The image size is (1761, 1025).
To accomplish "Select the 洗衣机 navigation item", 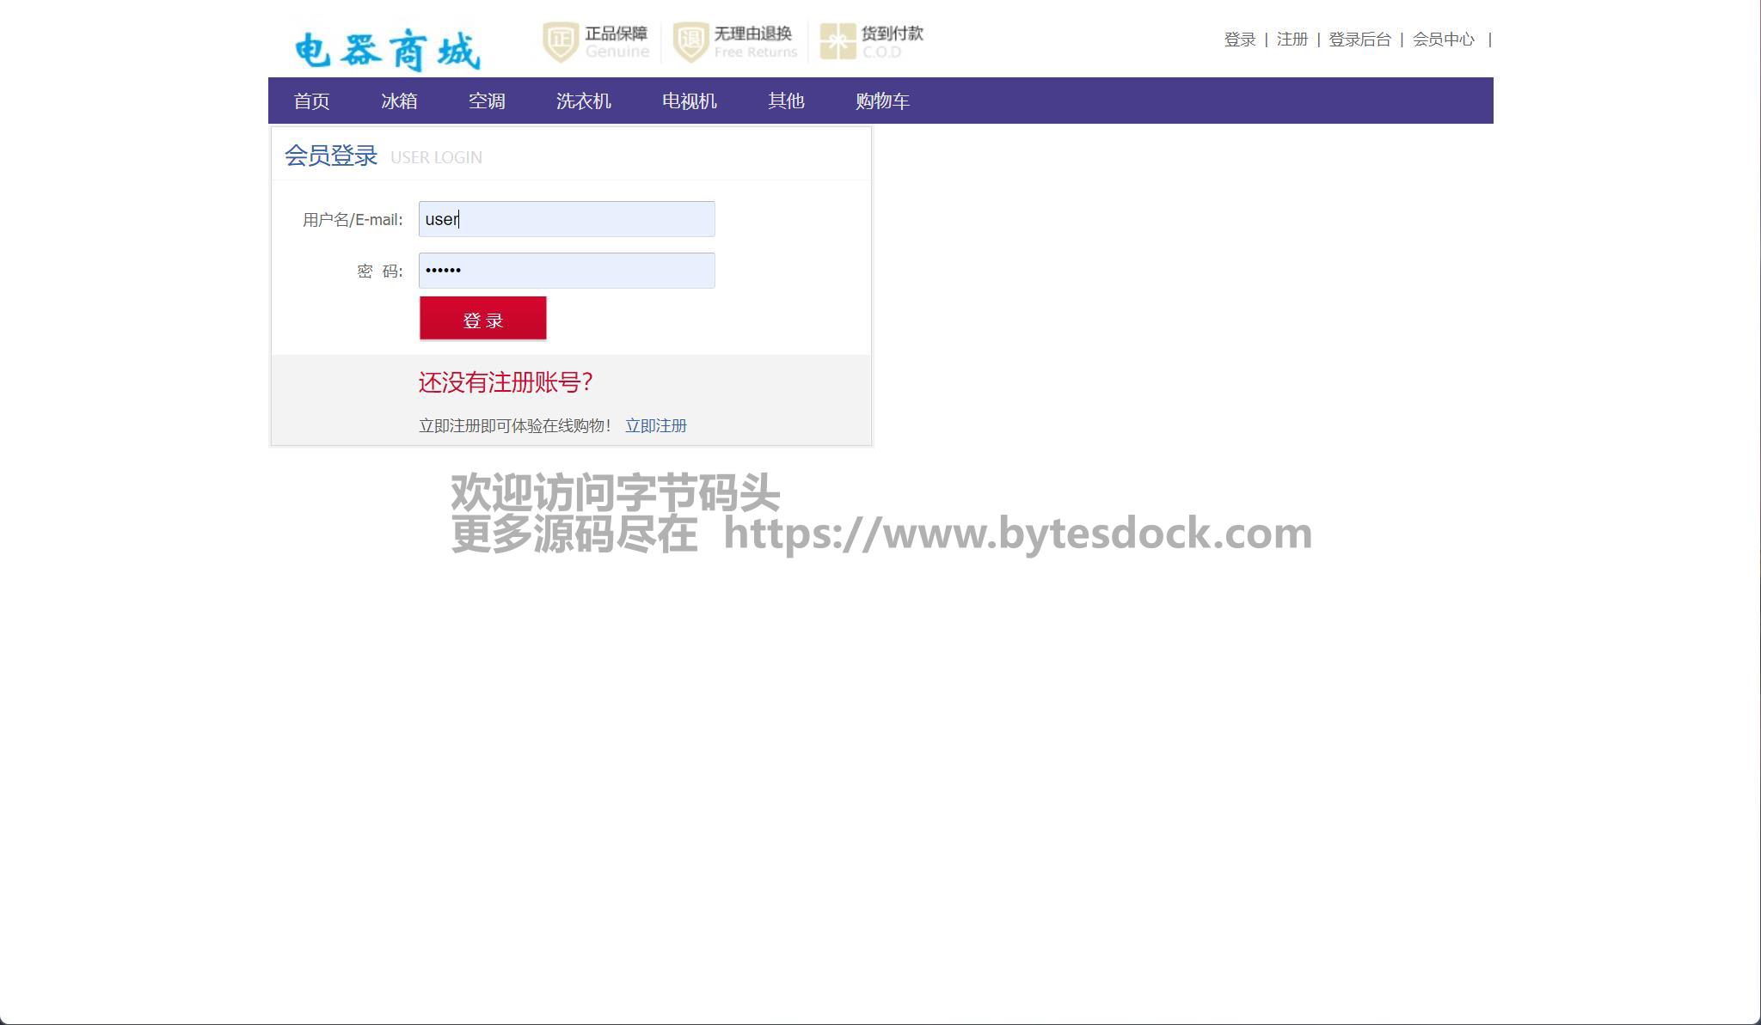I will (x=583, y=101).
